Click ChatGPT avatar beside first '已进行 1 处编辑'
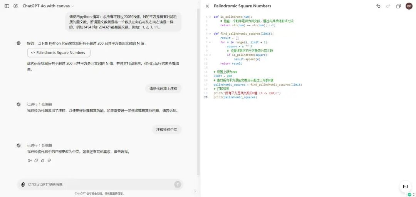 tap(18, 105)
